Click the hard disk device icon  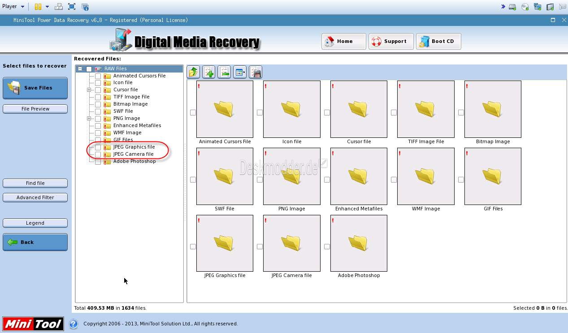[x=512, y=7]
